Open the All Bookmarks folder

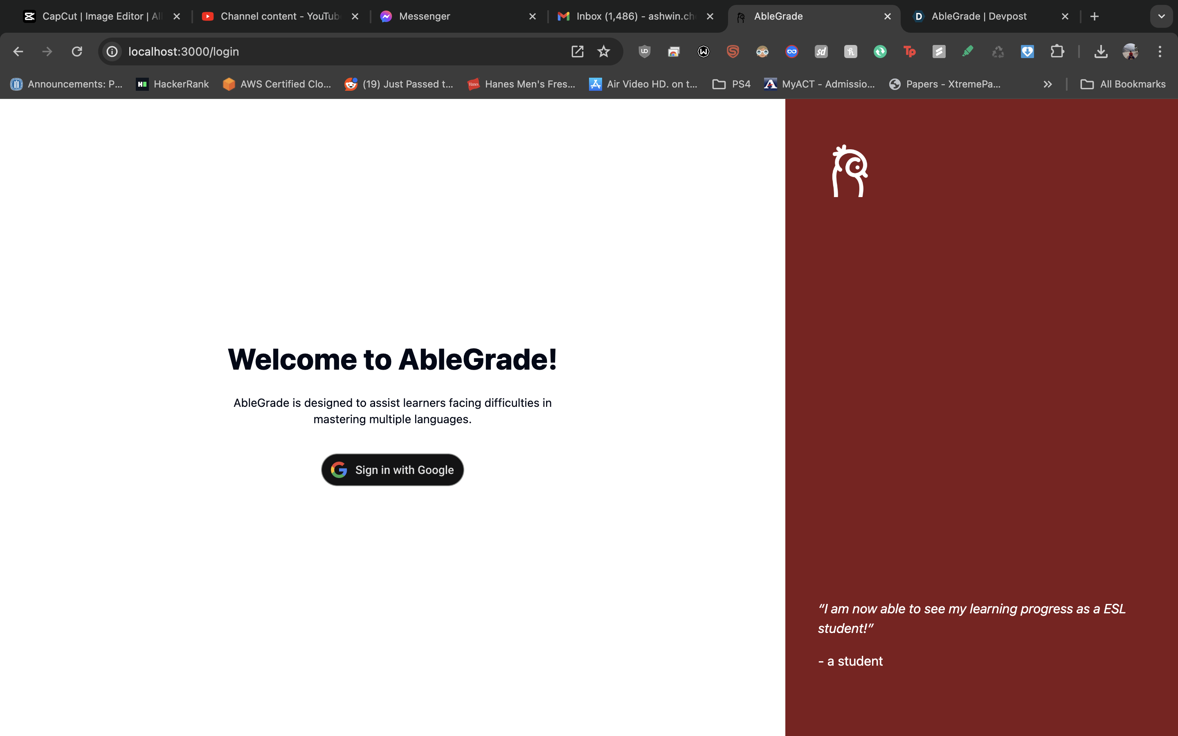point(1123,84)
